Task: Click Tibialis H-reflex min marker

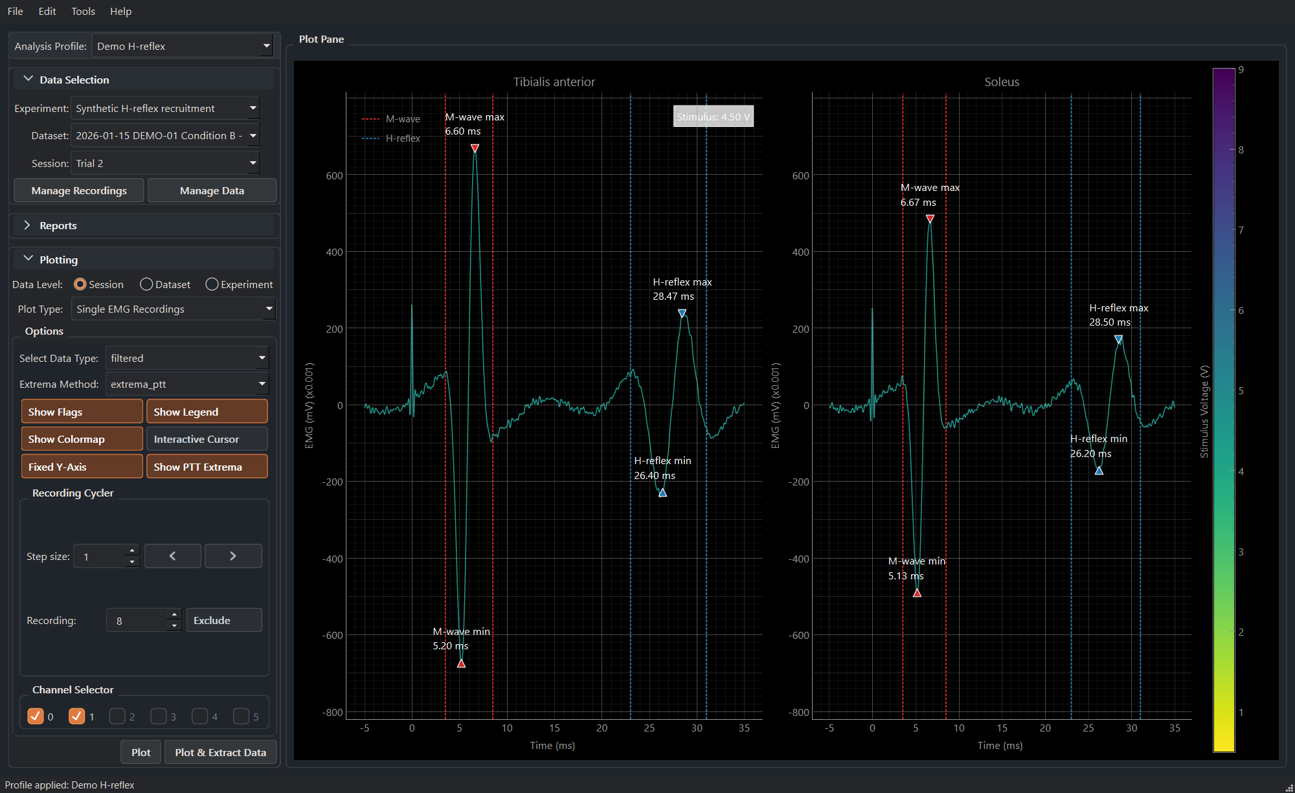Action: [662, 493]
